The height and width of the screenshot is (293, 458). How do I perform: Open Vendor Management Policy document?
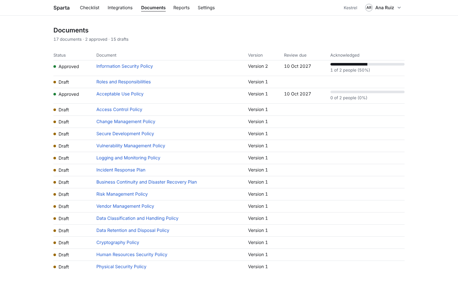pyautogui.click(x=125, y=206)
